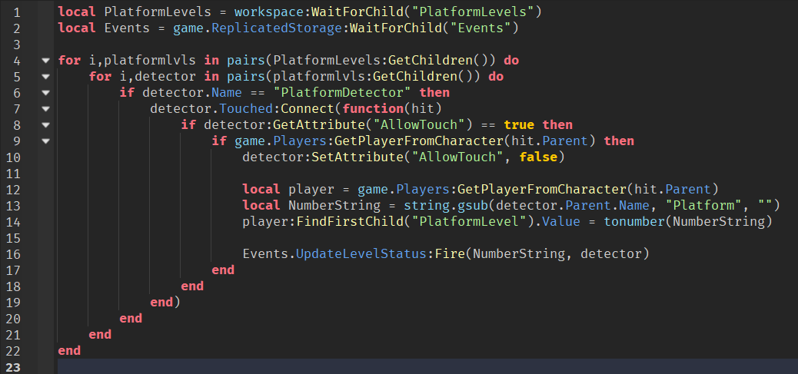Image resolution: width=798 pixels, height=374 pixels.
Task: Click 'true' keyword on line 8
Action: click(519, 125)
